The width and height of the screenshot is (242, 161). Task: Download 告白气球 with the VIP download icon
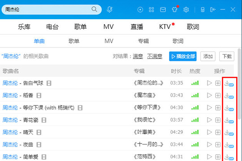point(229,84)
